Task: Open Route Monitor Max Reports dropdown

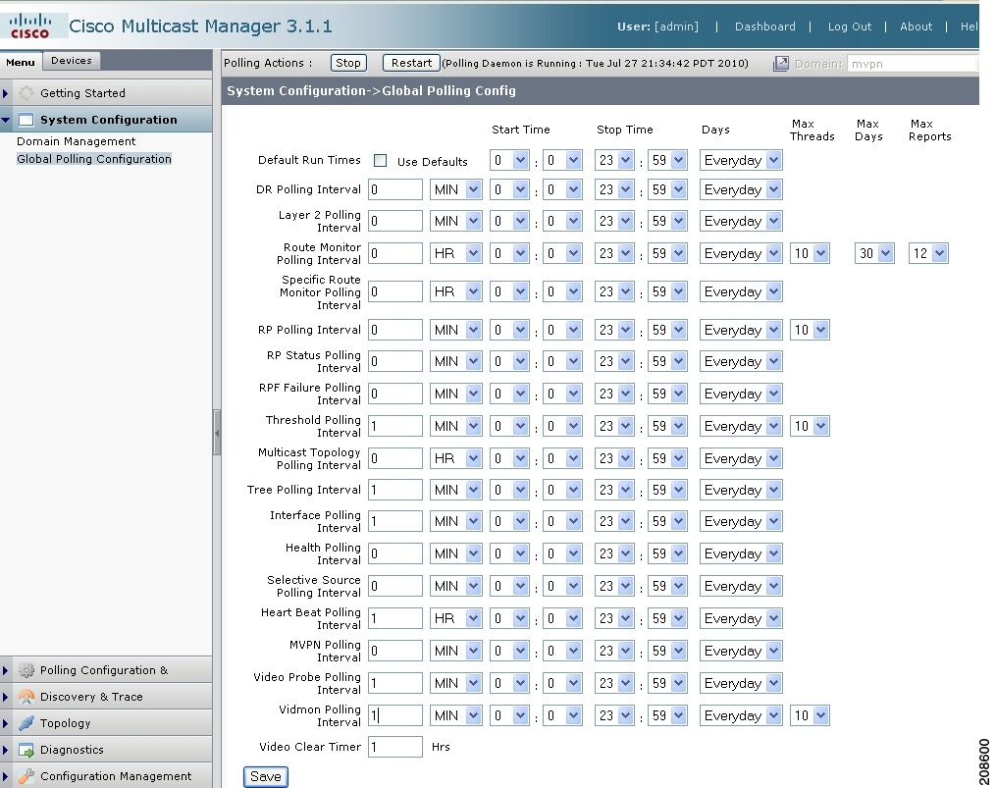Action: [928, 253]
